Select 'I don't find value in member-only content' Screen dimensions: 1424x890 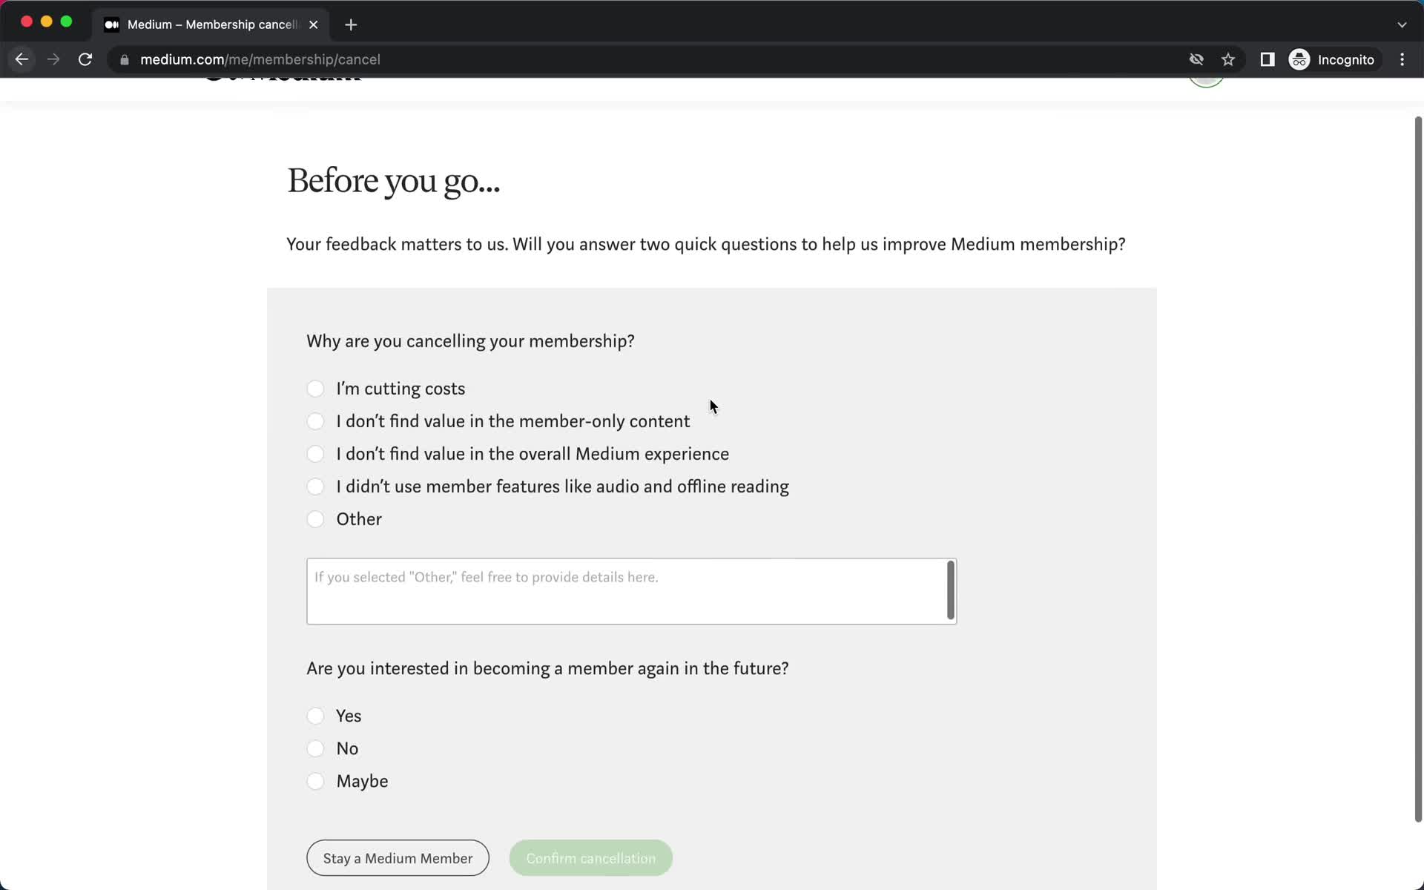click(x=314, y=421)
